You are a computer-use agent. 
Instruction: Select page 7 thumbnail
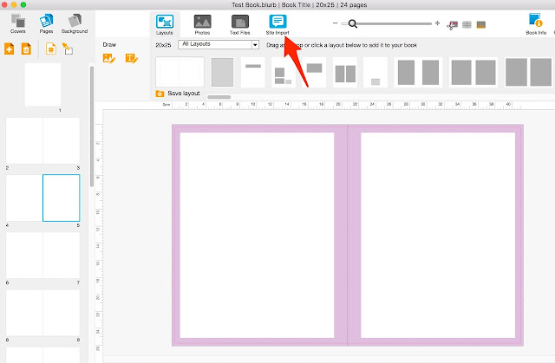point(62,256)
